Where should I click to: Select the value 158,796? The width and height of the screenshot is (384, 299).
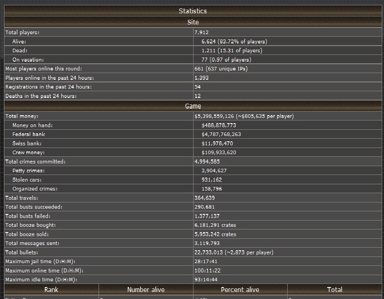click(212, 189)
